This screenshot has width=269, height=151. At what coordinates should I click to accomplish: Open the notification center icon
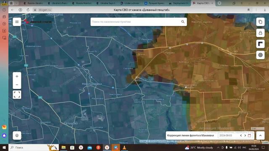[x=264, y=147]
